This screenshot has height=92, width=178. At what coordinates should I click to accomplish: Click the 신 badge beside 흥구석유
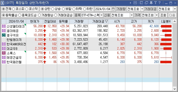[x=4, y=35]
